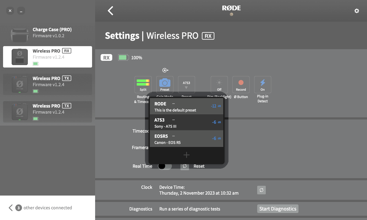Screen dimensions: 367x220
Task: Click the Reset timecode button
Action: [x=199, y=166]
